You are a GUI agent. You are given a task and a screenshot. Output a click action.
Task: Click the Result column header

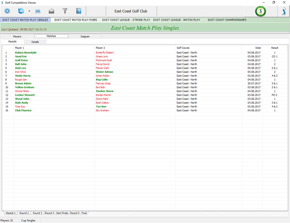[x=275, y=48]
